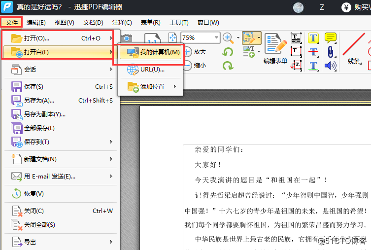Select the paperclip attachment icon
Screen dimensions: 371x250
point(331,52)
